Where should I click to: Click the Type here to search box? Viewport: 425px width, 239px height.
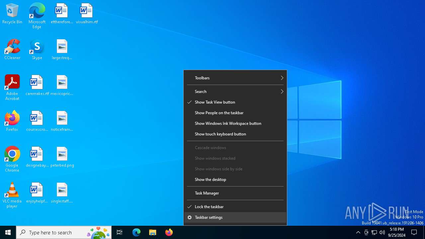(x=64, y=232)
